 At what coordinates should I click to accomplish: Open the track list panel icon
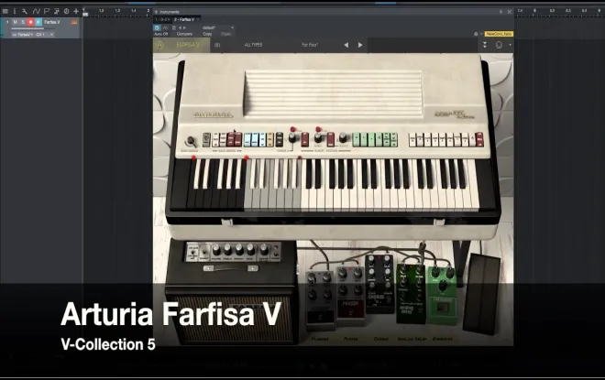click(x=5, y=11)
